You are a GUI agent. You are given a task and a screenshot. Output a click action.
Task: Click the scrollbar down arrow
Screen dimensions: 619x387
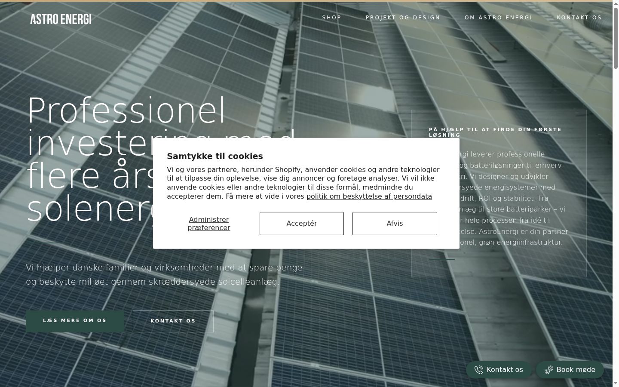[616, 383]
